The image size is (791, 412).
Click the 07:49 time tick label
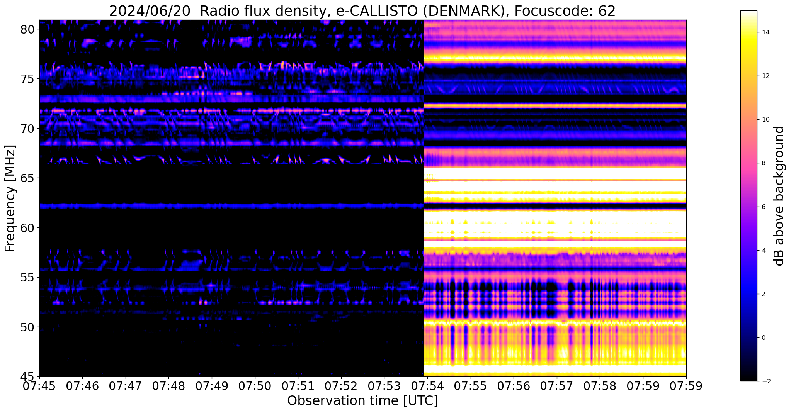[212, 387]
